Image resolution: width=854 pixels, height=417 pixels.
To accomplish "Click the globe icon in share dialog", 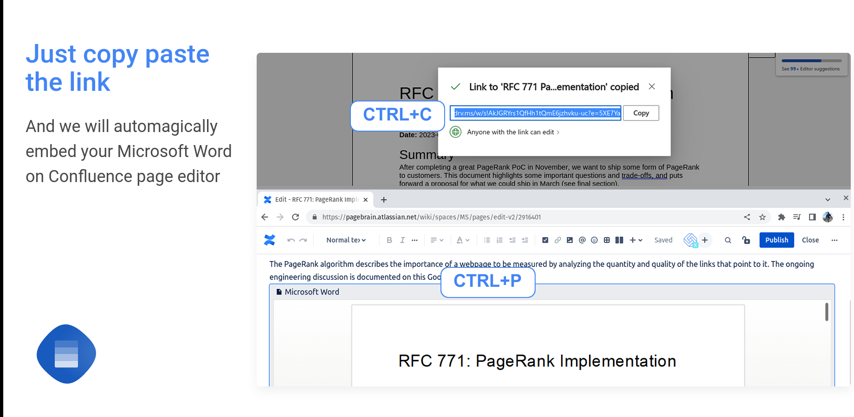I will (456, 132).
